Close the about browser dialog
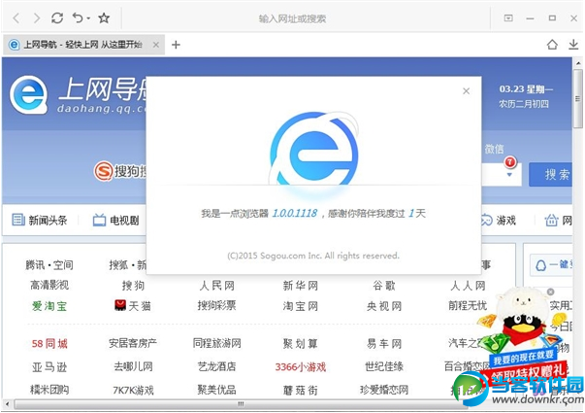This screenshot has height=413, width=585. point(466,90)
